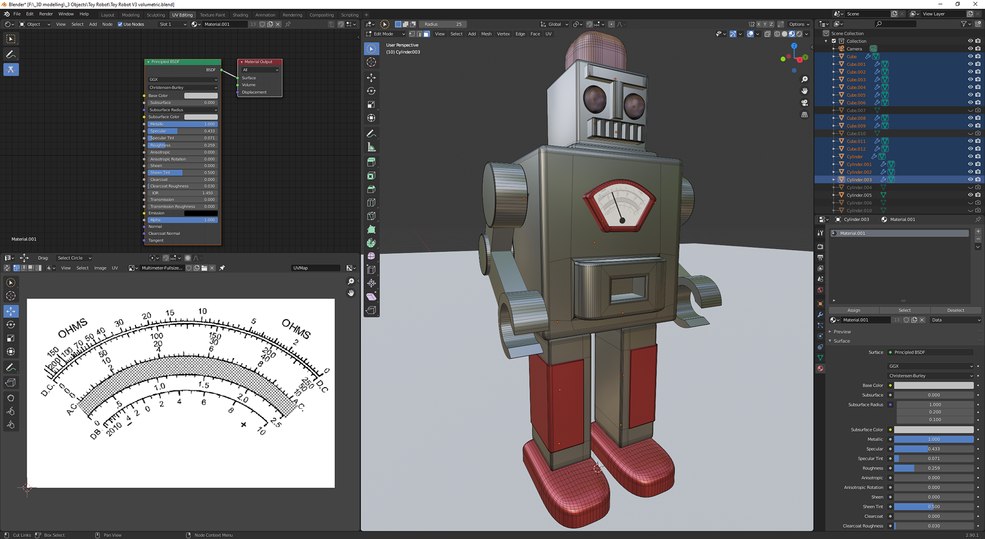Hide Cube.001 using its eye icon
The width and height of the screenshot is (985, 539).
[x=970, y=64]
